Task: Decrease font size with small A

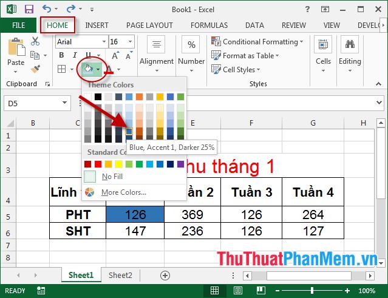Action: 129,56
